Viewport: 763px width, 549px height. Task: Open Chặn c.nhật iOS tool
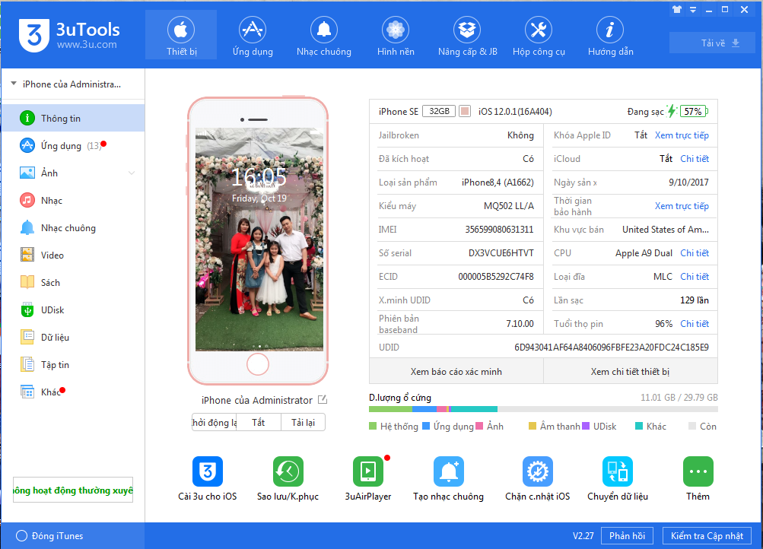pyautogui.click(x=537, y=471)
